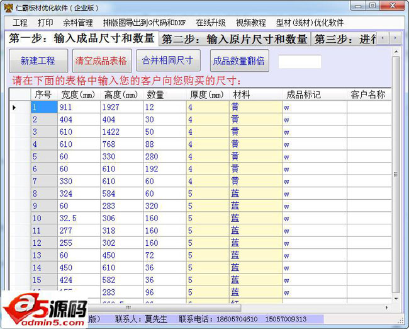Image resolution: width=409 pixels, height=329 pixels.
Task: Select material cell 黄 in row 1
Action: [x=256, y=107]
